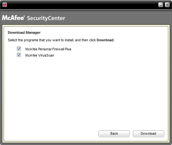Click the McAfee VirusScan label text
Image resolution: width=172 pixels, height=145 pixels.
39,55
